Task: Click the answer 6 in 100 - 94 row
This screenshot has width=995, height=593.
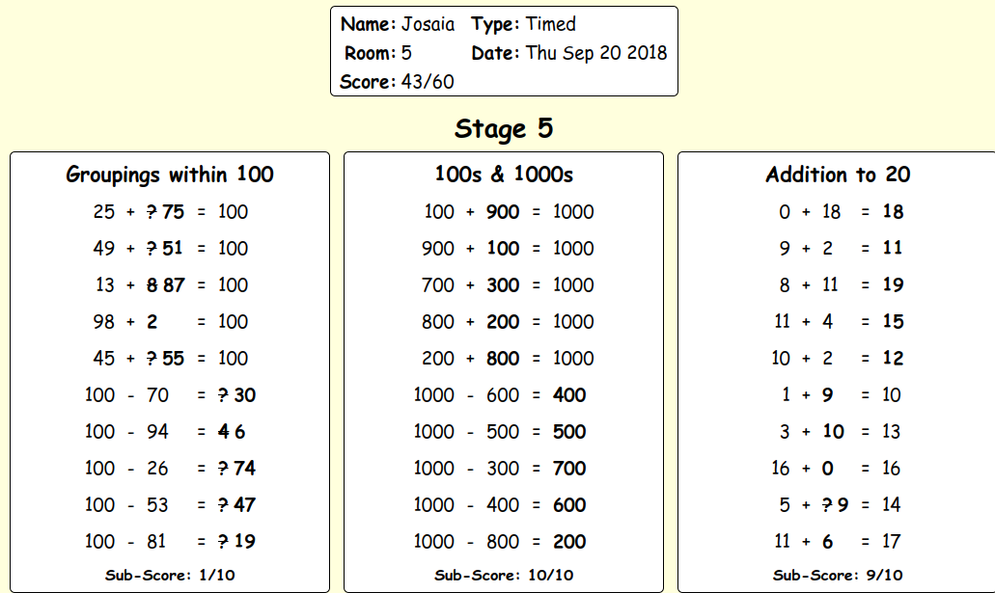Action: point(239,432)
